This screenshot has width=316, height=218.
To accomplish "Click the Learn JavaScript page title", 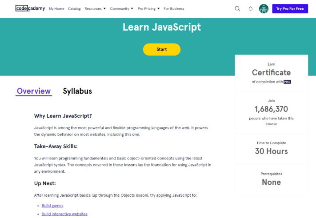I will tap(162, 27).
